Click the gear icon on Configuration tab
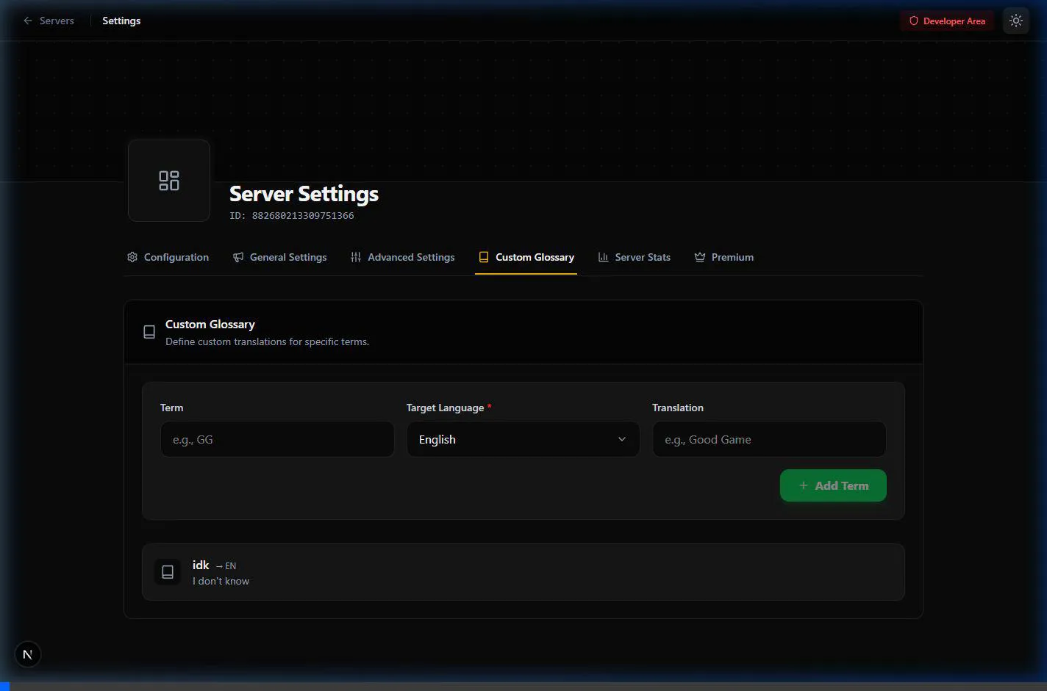This screenshot has width=1047, height=691. (x=132, y=257)
